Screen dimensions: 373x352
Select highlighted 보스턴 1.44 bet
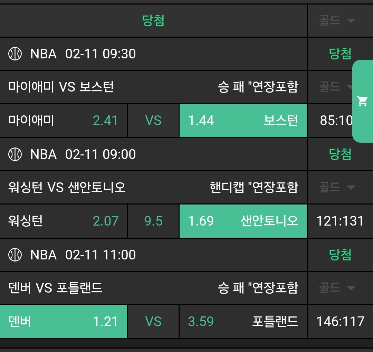[x=243, y=121]
